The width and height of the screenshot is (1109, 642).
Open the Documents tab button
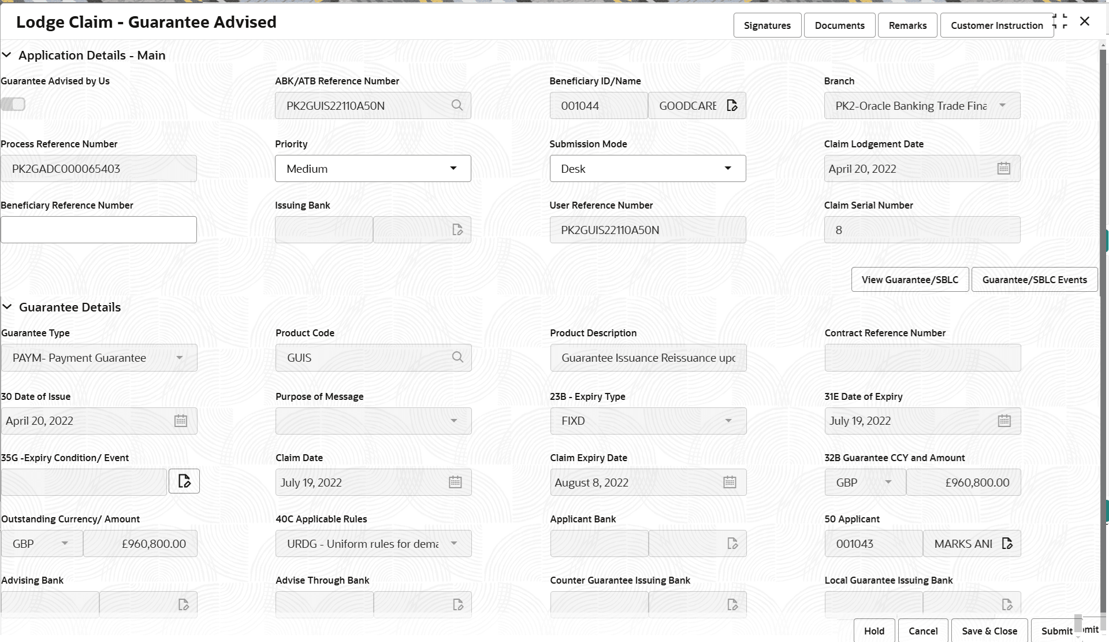(x=839, y=25)
